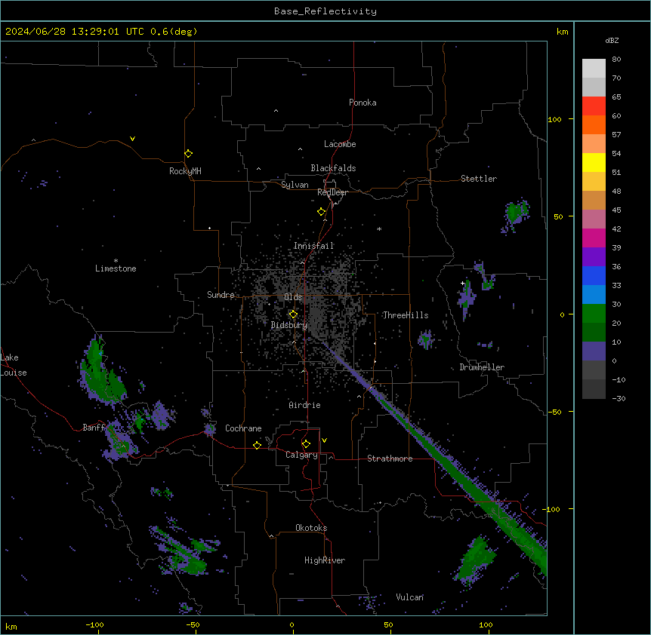Click the Okotoks label
Image resolution: width=651 pixels, height=635 pixels.
click(311, 528)
